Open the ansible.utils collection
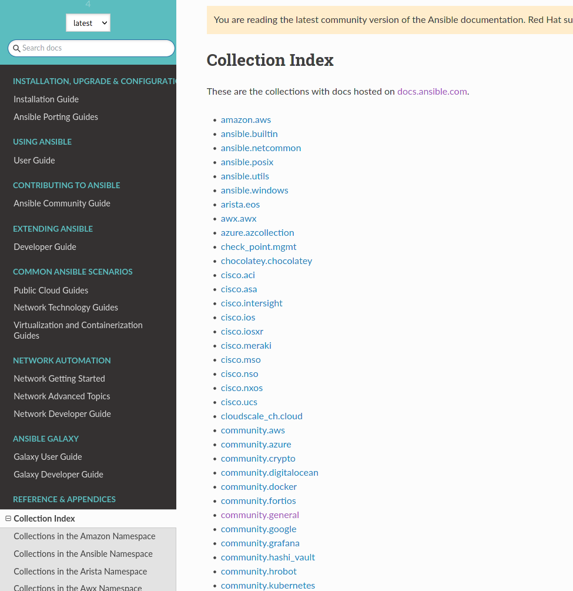 point(245,176)
